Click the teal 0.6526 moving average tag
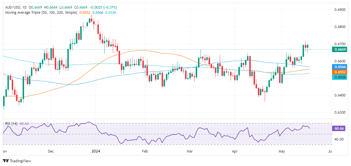Image resolution: width=351 pixels, height=166 pixels. pos(339,78)
